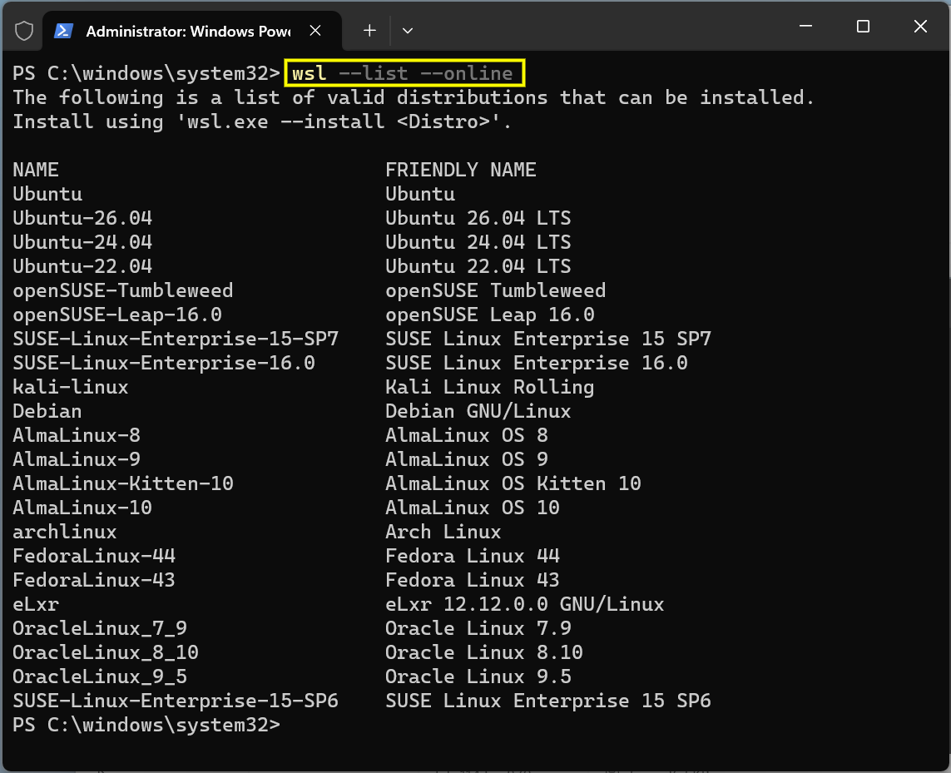Click friendly name 'AlmaLinux OS Kitten 10'
This screenshot has height=773, width=951.
[x=513, y=483]
